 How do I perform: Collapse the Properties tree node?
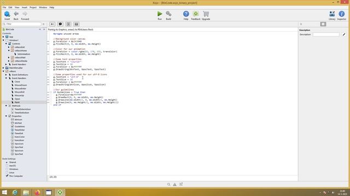pos(6,116)
